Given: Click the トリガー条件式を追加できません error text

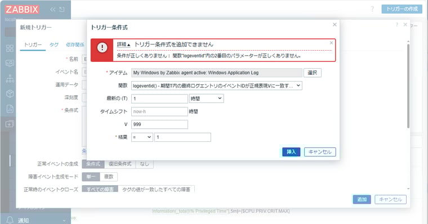Looking at the screenshot, I should point(173,44).
